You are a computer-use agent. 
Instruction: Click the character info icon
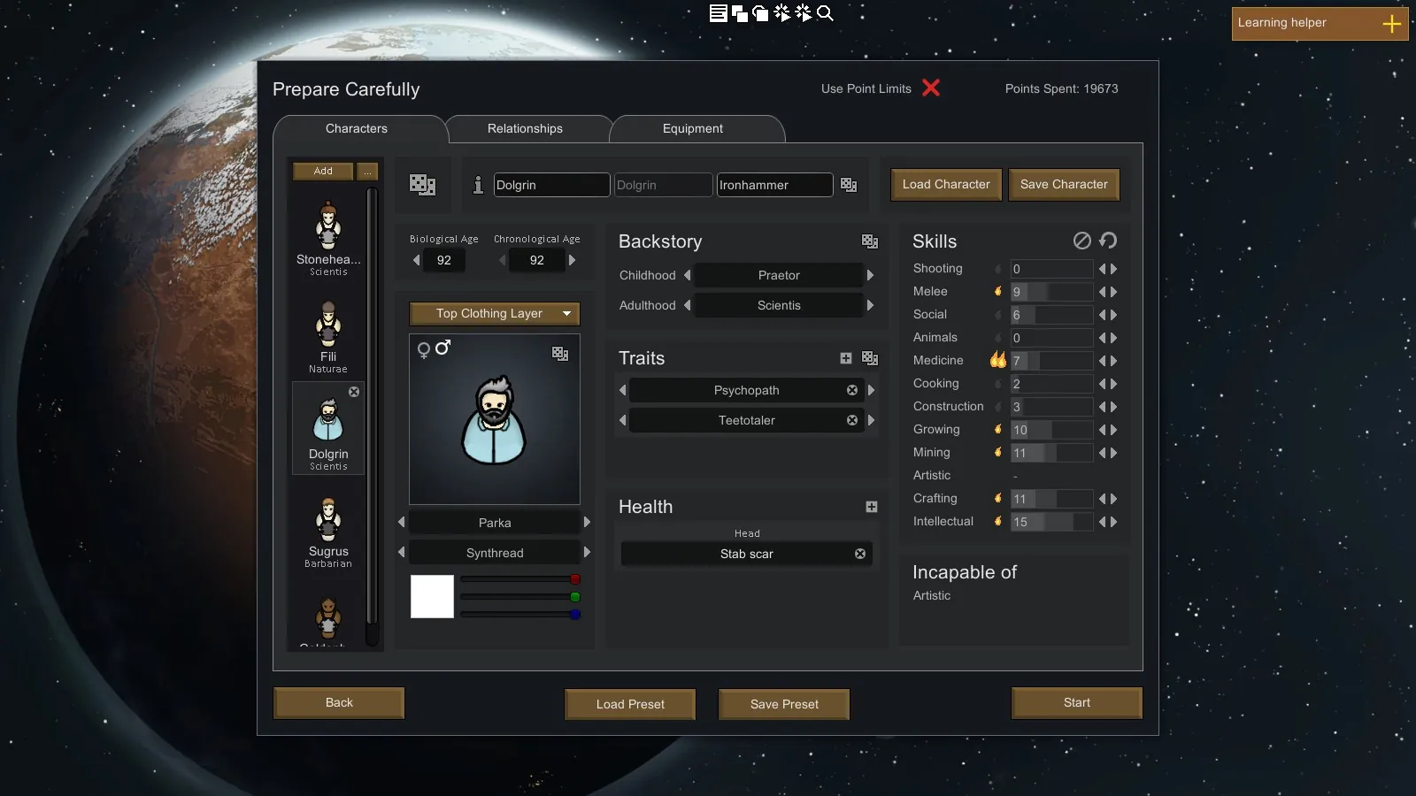(x=478, y=185)
